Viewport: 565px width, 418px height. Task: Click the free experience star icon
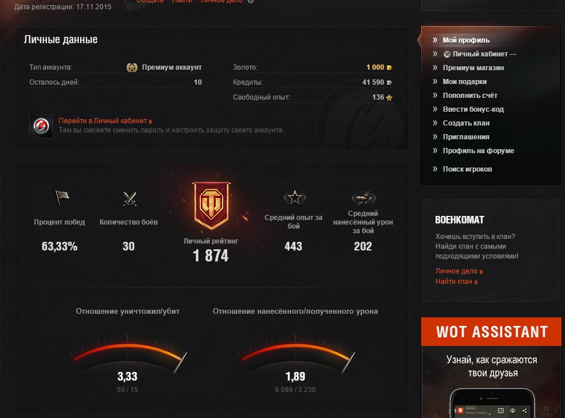click(389, 97)
